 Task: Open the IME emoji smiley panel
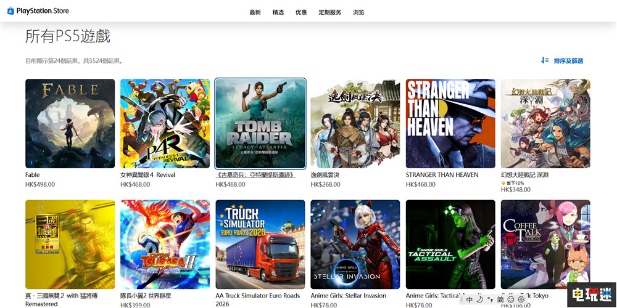click(x=511, y=299)
